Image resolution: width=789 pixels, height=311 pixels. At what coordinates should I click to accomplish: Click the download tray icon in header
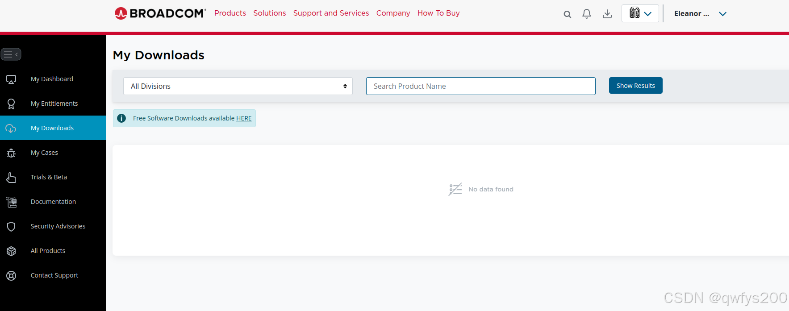607,14
